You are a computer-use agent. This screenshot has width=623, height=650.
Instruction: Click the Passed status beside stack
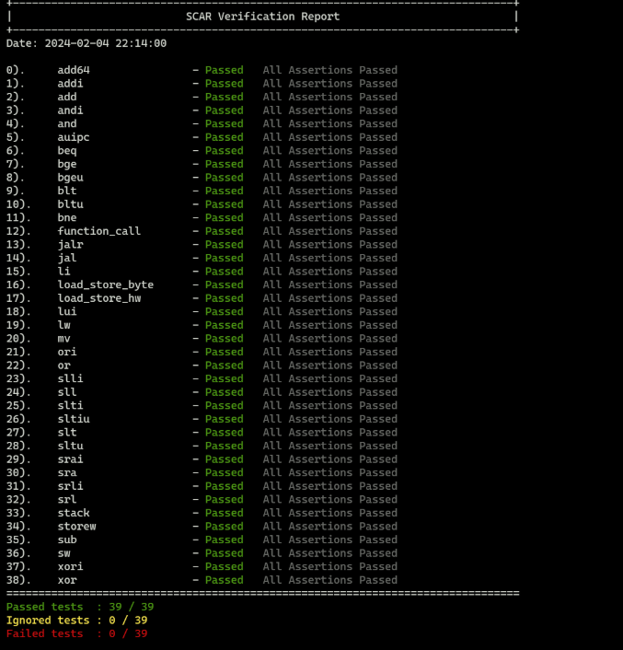pyautogui.click(x=224, y=513)
